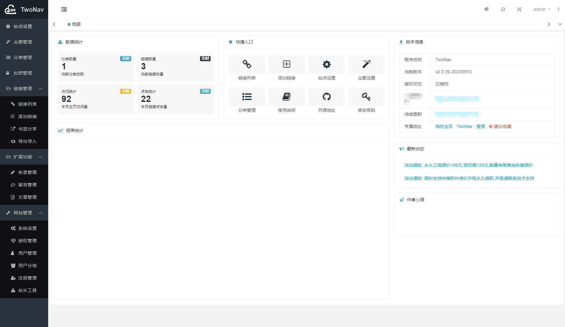The height and width of the screenshot is (327, 565).
Task: Open the 年授权 upgrade notice link
Action: click(x=469, y=178)
